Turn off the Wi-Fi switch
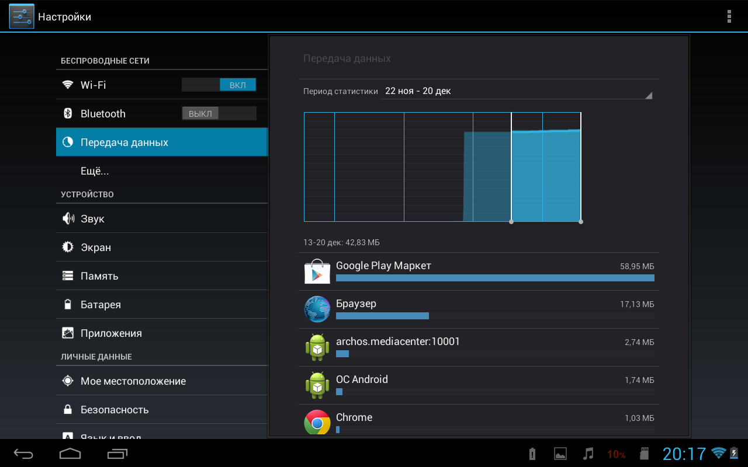 [219, 85]
